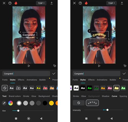Open 720P resolution dropdown in right screen
Viewport: 128px width, 122px height.
(112, 3)
